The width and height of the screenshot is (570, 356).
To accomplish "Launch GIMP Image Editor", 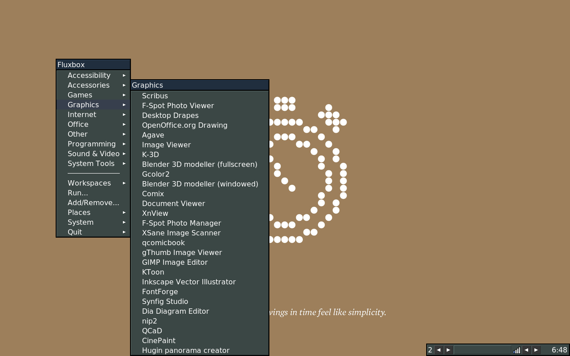I will [199, 262].
